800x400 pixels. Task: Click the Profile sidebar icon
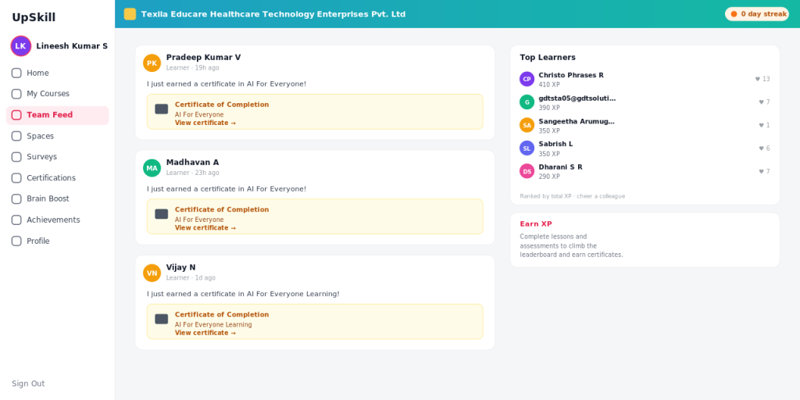click(x=16, y=241)
